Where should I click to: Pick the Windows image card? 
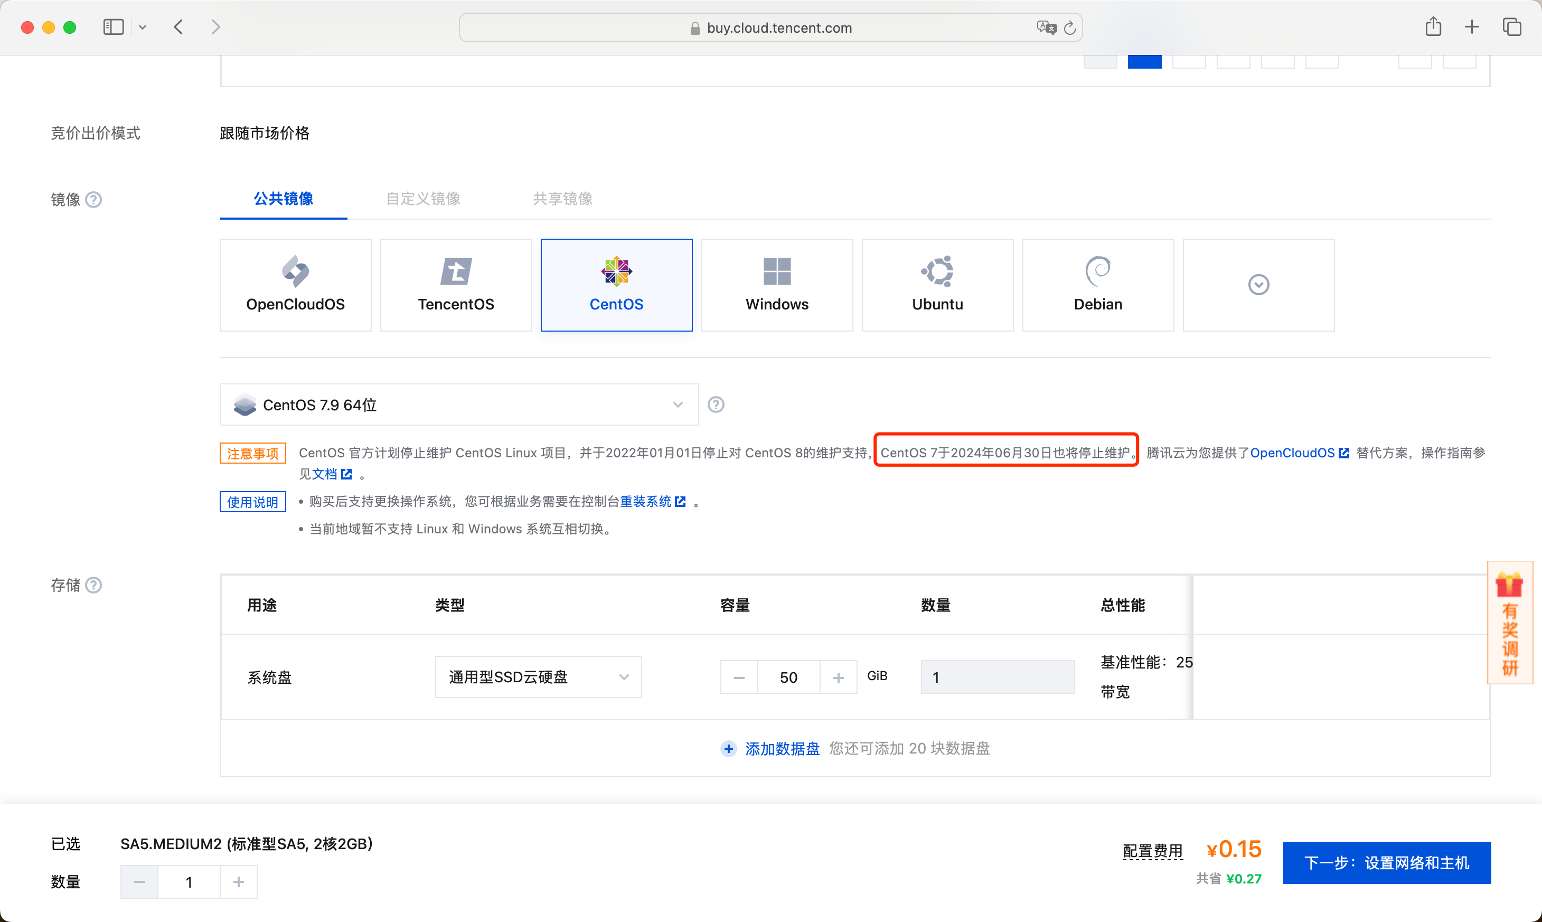pyautogui.click(x=777, y=285)
